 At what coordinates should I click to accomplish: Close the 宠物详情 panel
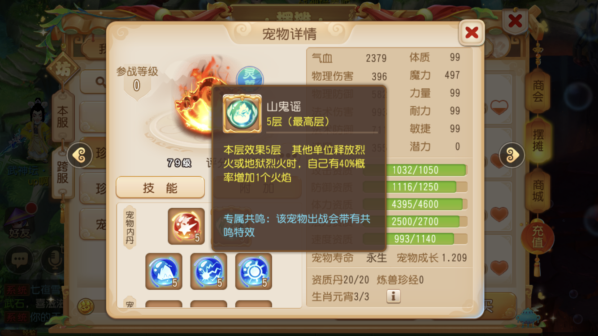[472, 32]
